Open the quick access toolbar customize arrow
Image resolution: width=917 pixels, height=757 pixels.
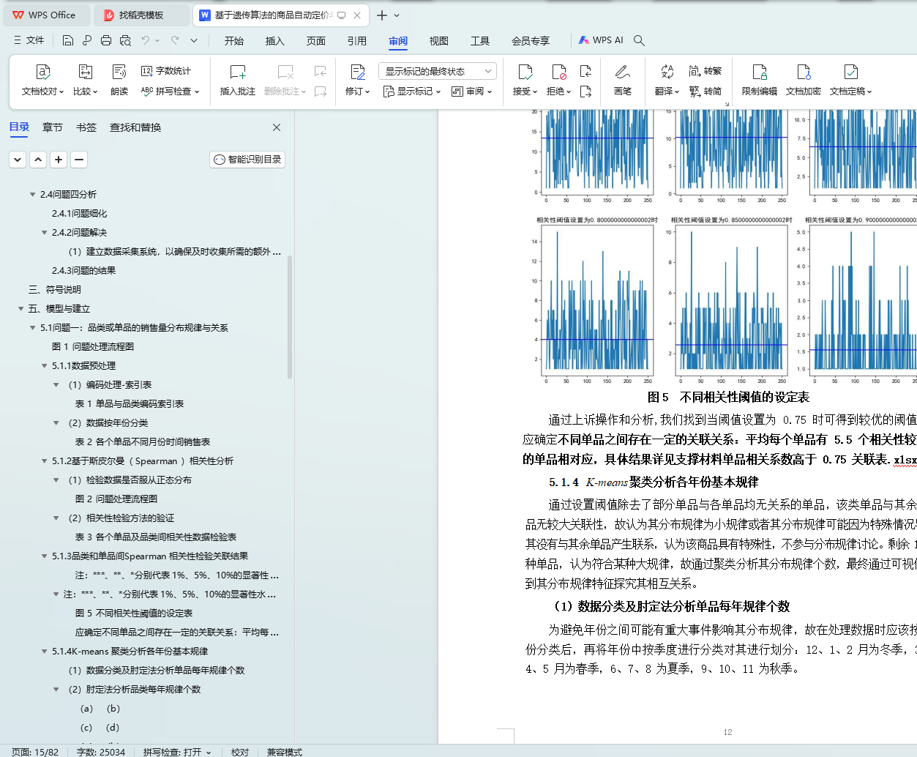tap(194, 40)
